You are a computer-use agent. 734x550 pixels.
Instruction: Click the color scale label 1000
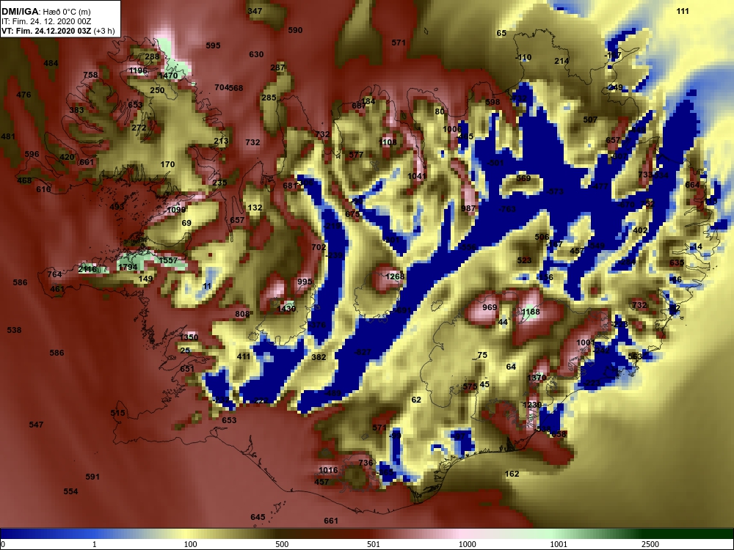tap(468, 544)
